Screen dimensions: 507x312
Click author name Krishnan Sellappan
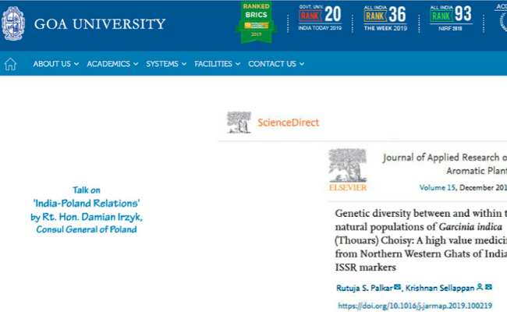[439, 288]
